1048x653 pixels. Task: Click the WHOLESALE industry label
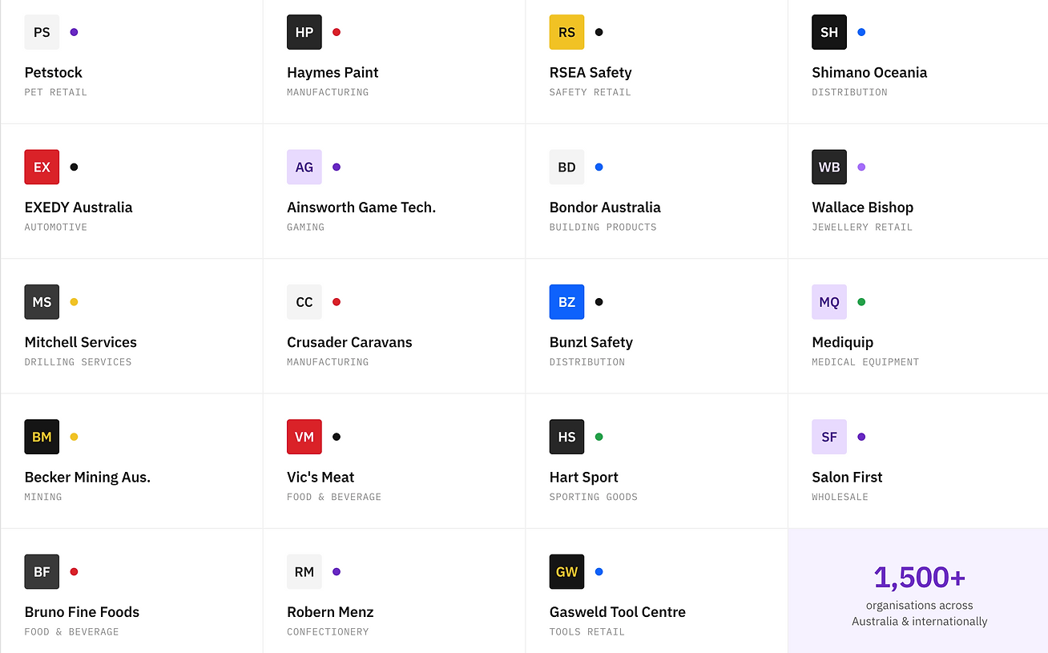pyautogui.click(x=840, y=497)
